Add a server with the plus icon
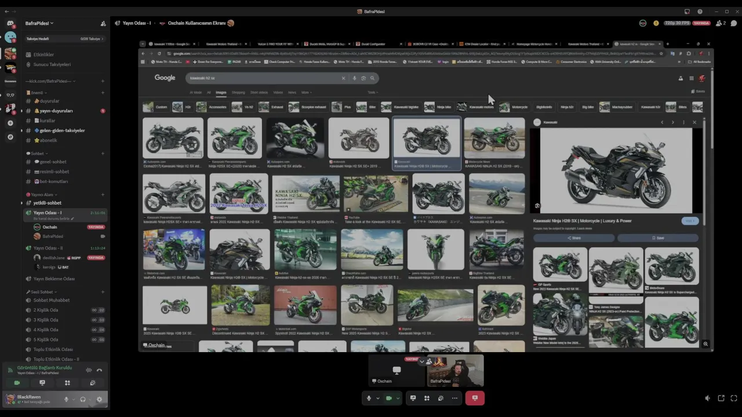The width and height of the screenshot is (742, 417). [x=10, y=123]
